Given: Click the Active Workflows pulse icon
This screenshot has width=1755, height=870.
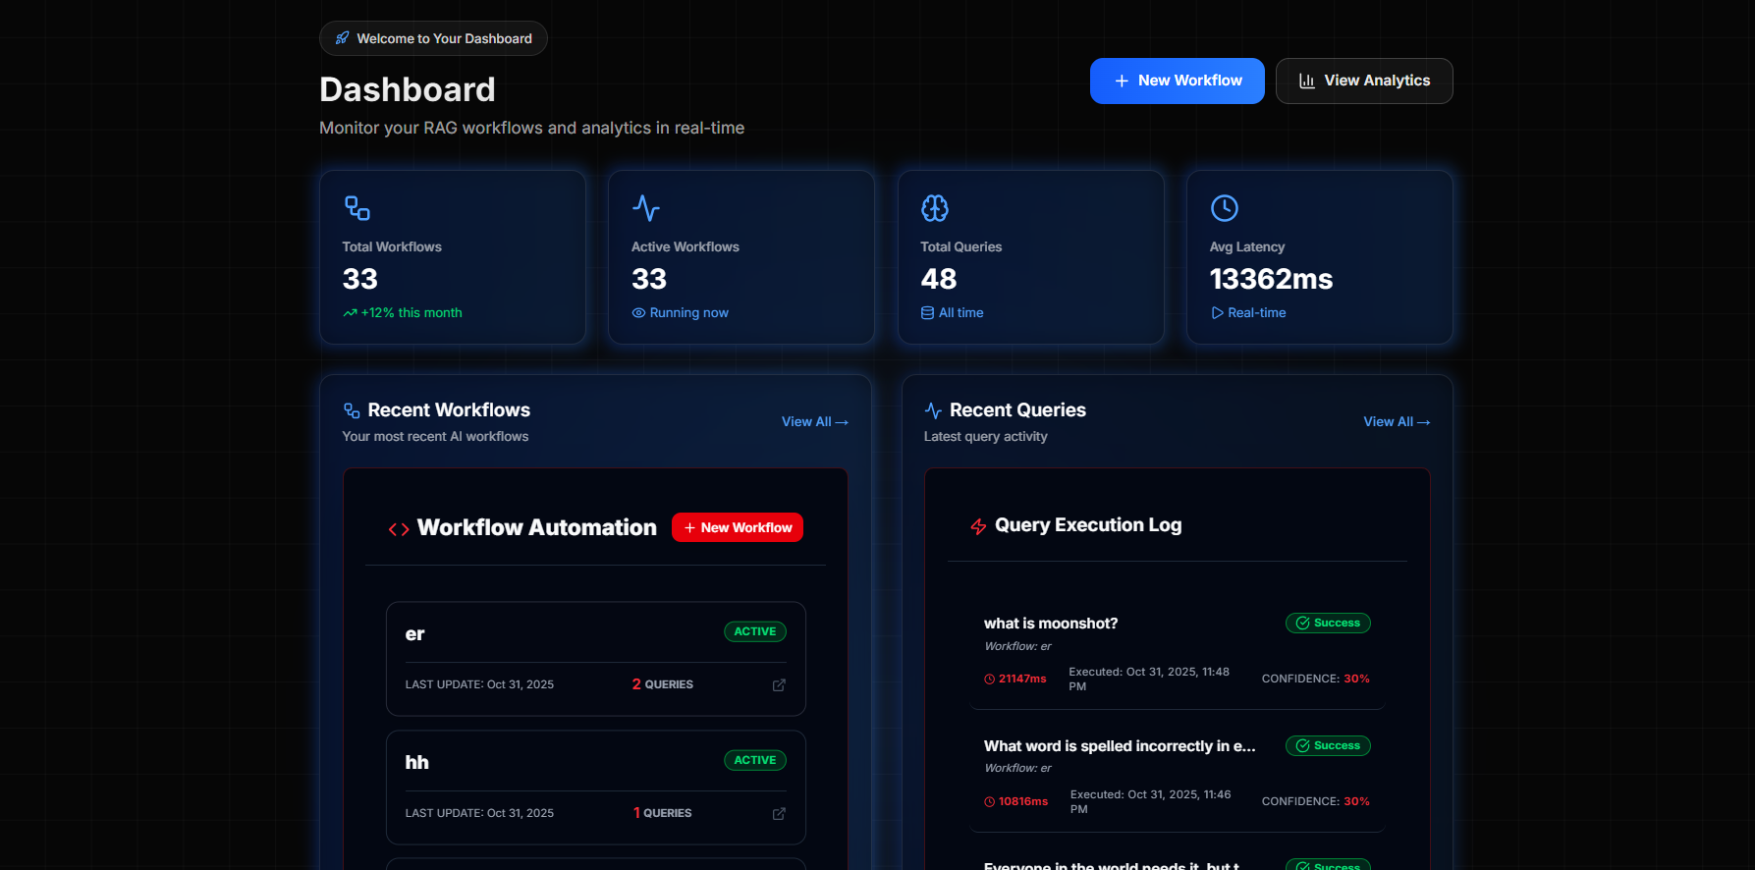Looking at the screenshot, I should point(646,208).
